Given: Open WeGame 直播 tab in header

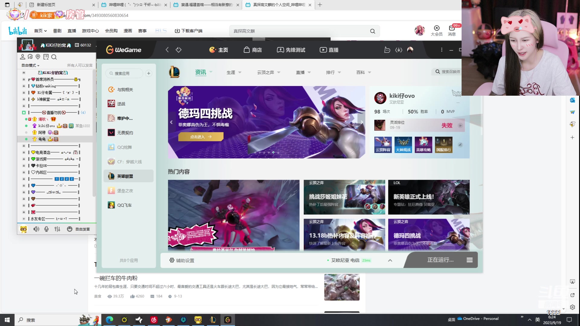Looking at the screenshot, I should (329, 50).
